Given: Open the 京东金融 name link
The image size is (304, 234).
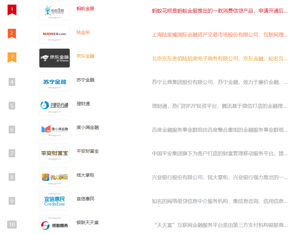Looking at the screenshot, I should tap(85, 56).
